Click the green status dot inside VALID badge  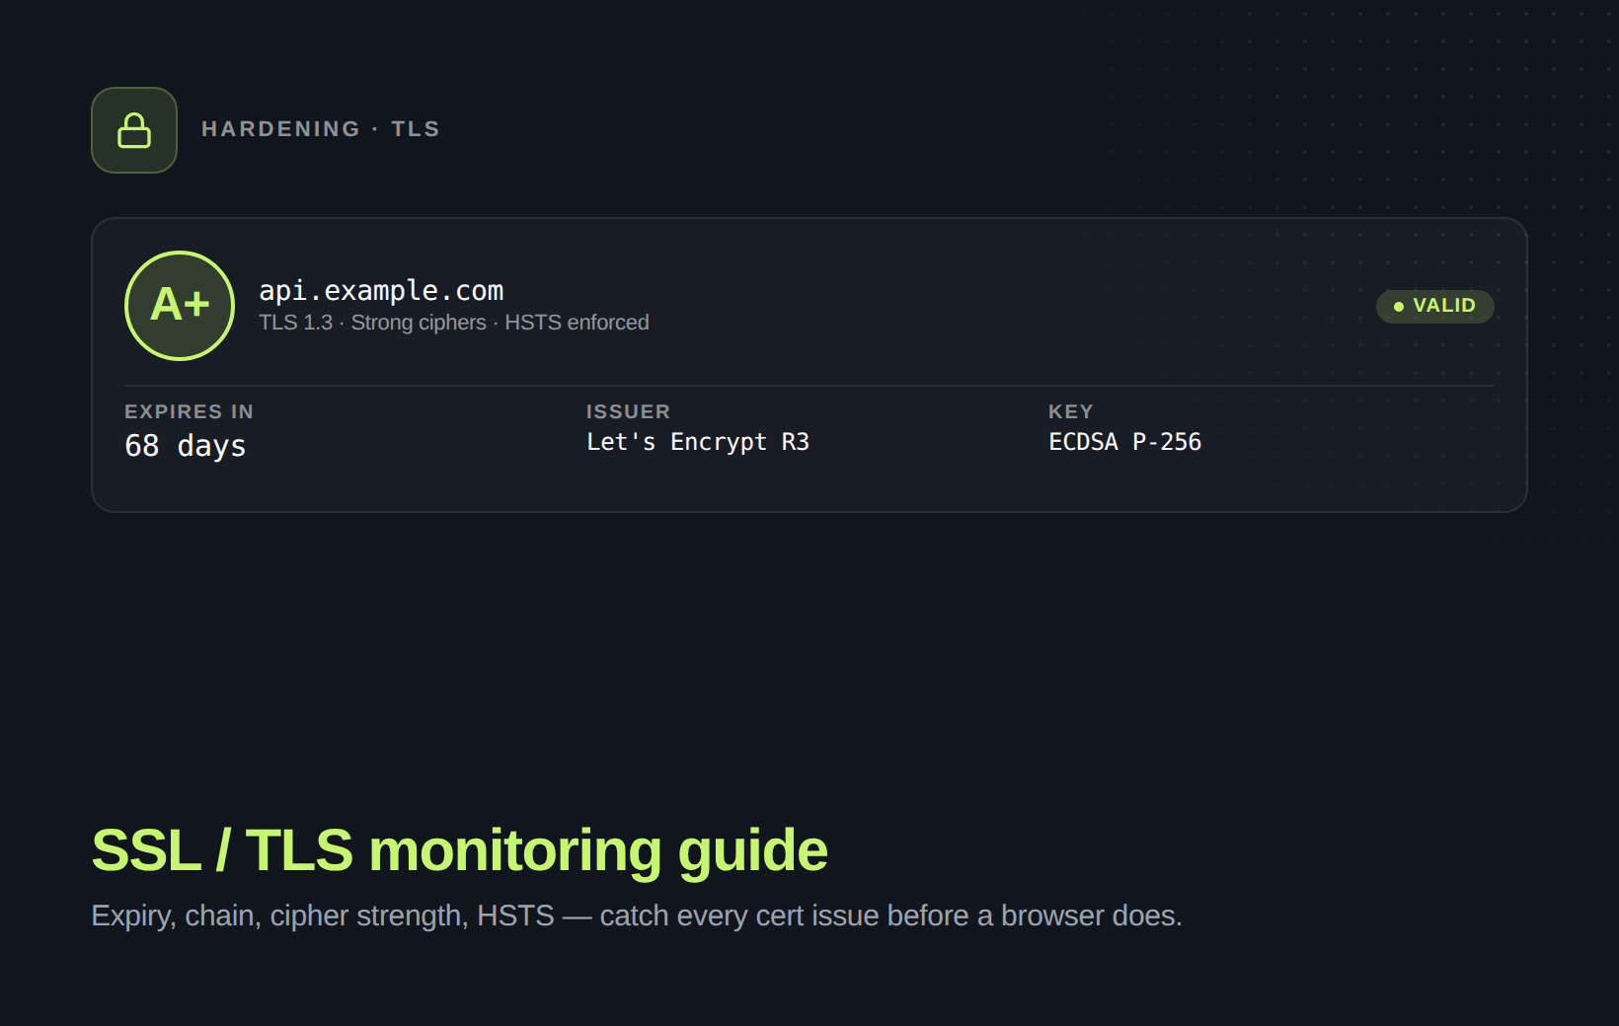coord(1397,307)
